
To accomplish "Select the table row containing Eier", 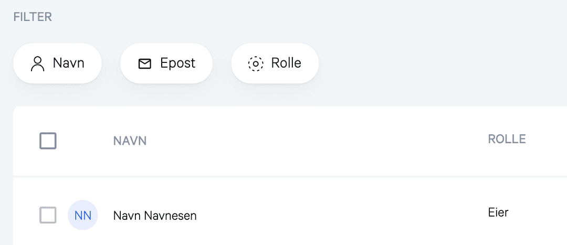I will point(290,215).
